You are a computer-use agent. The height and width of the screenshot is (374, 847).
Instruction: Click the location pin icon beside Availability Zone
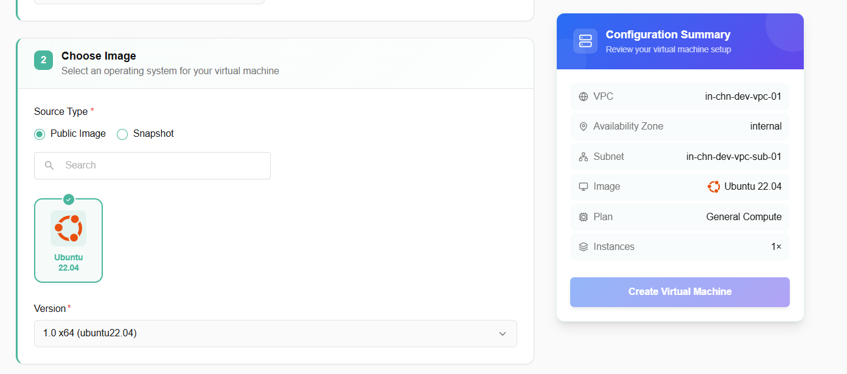click(x=584, y=126)
